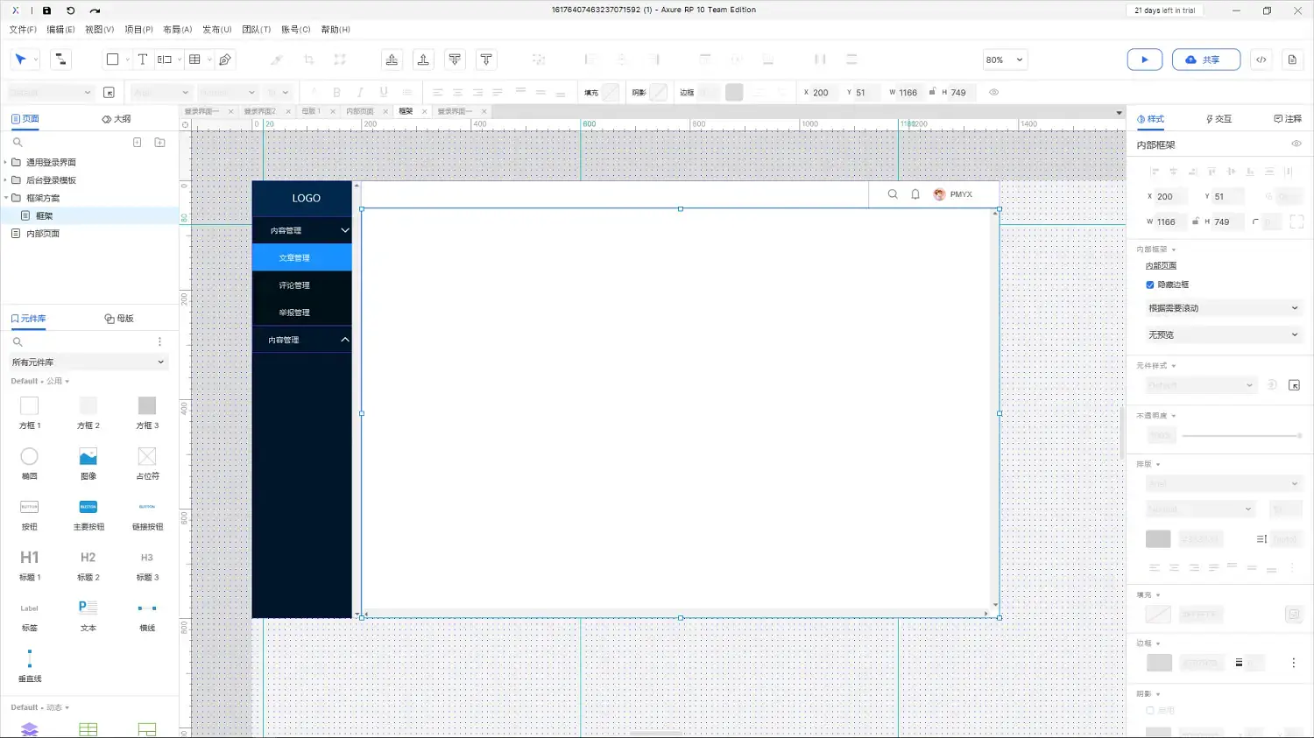The width and height of the screenshot is (1314, 738).
Task: Click the 内部页面 link in style panel
Action: 1161,266
